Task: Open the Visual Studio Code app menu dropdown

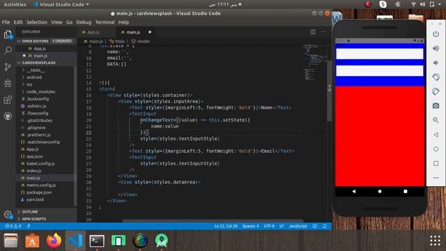Action: click(61, 5)
